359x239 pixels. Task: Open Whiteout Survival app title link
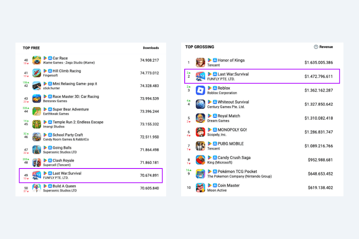pyautogui.click(x=233, y=102)
